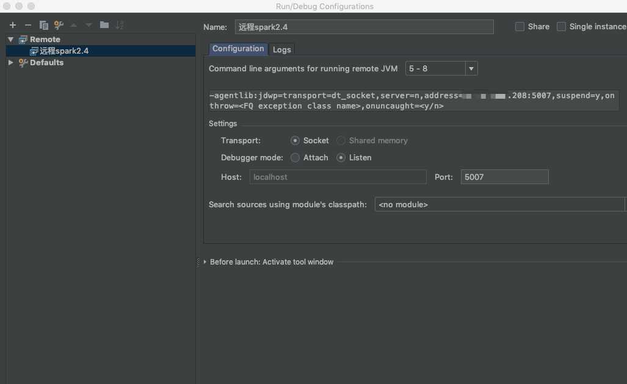Select the Listen debugger mode
Viewport: 627px width, 384px height.
click(341, 157)
